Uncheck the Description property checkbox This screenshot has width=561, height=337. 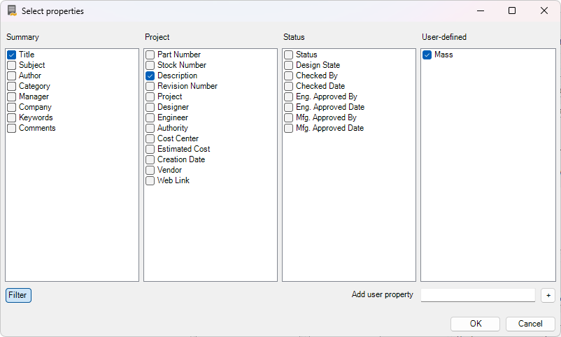pyautogui.click(x=150, y=76)
